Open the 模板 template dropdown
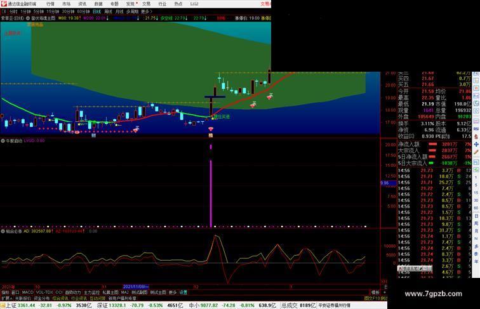This screenshot has width=480, height=309. coord(375,293)
